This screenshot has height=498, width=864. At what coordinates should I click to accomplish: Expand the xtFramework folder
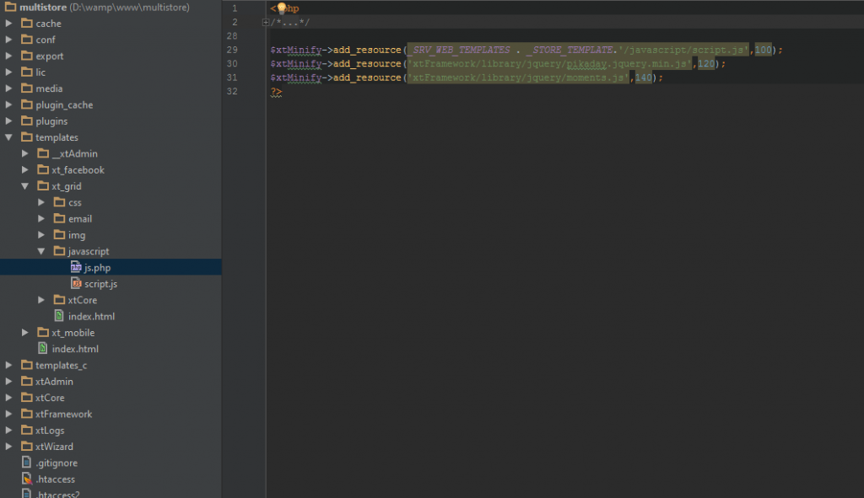point(7,414)
